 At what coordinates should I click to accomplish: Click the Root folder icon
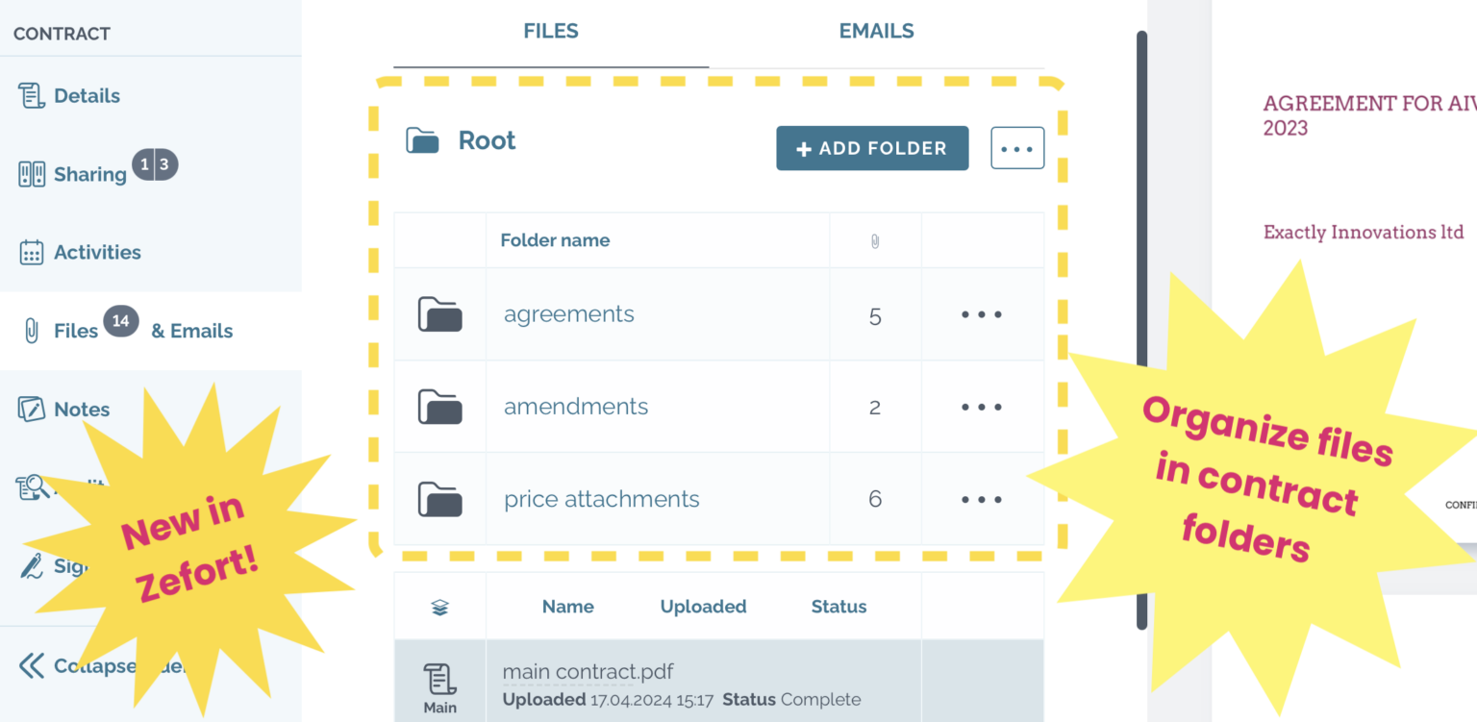pyautogui.click(x=421, y=138)
